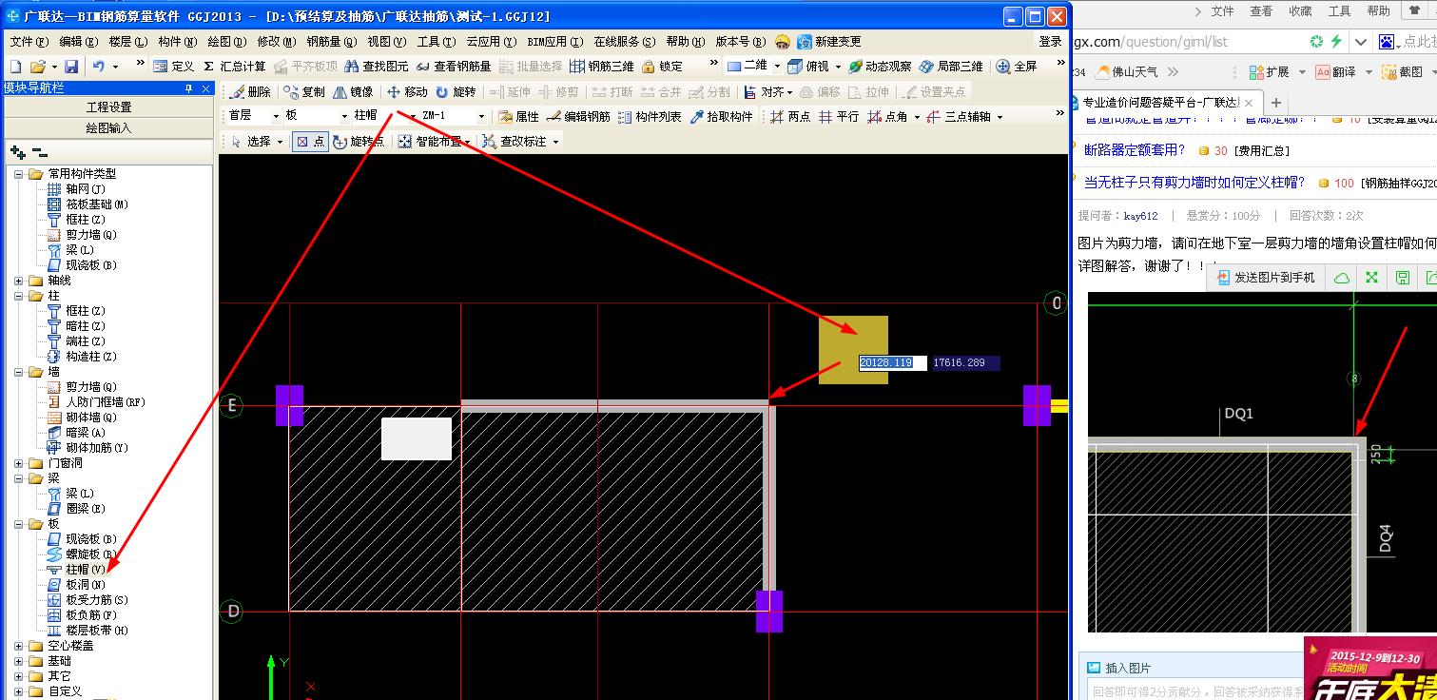Switch to 全屏 full screen
The image size is (1437, 700).
click(x=1017, y=67)
